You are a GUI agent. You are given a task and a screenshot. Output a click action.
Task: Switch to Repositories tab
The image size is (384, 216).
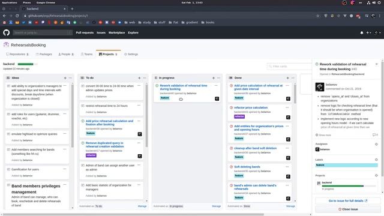17,54
